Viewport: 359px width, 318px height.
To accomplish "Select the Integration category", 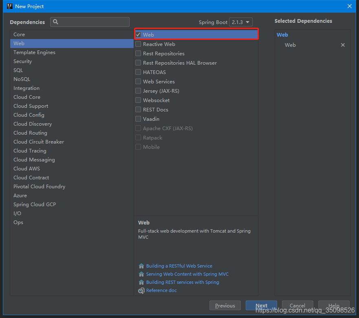I will pos(72,88).
